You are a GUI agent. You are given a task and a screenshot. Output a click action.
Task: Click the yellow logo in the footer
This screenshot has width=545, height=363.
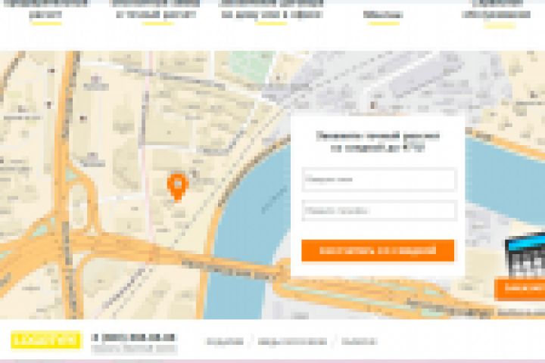tap(46, 340)
